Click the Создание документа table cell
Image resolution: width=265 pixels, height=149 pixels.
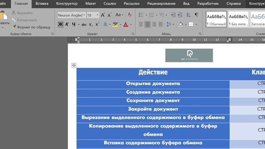153,93
